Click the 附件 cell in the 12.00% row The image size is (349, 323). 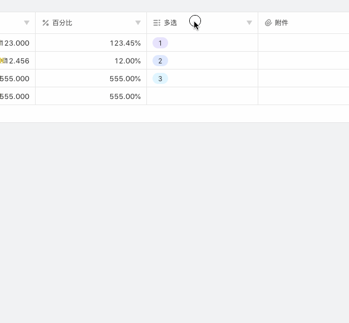[x=303, y=61]
